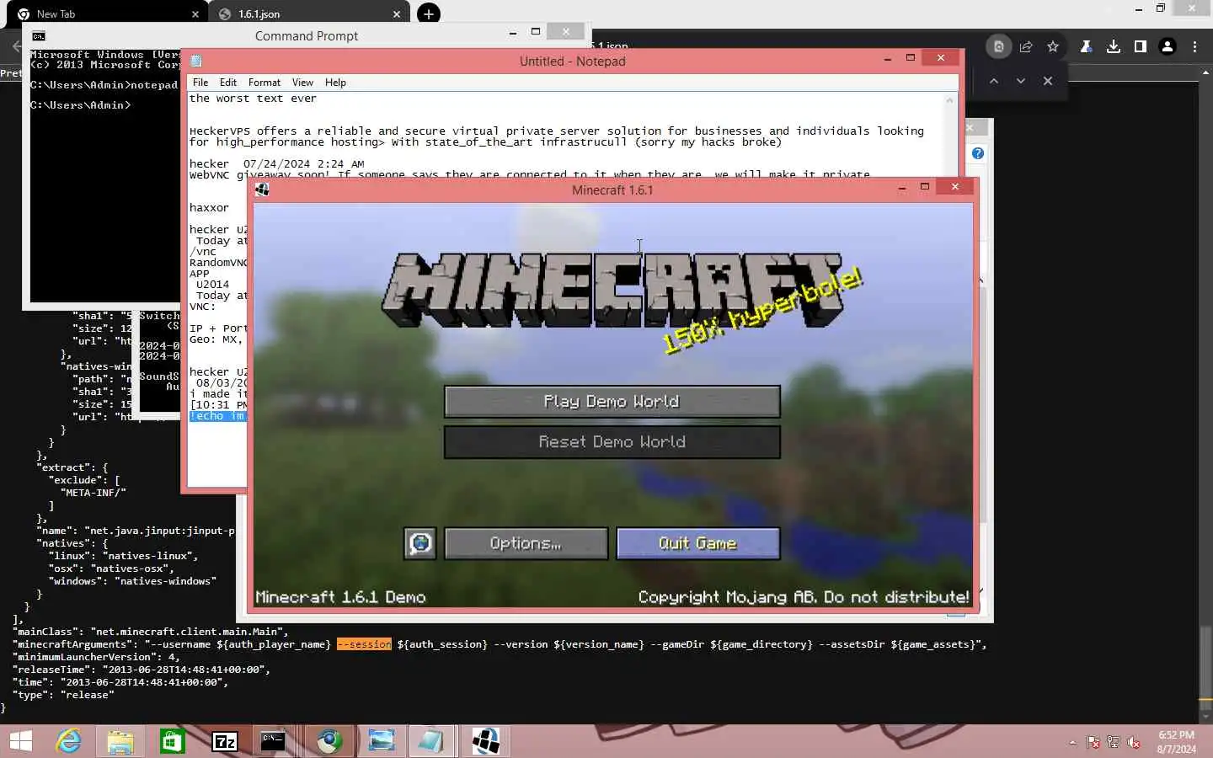1213x758 pixels.
Task: Open a new browser tab with plus button
Action: click(x=429, y=13)
